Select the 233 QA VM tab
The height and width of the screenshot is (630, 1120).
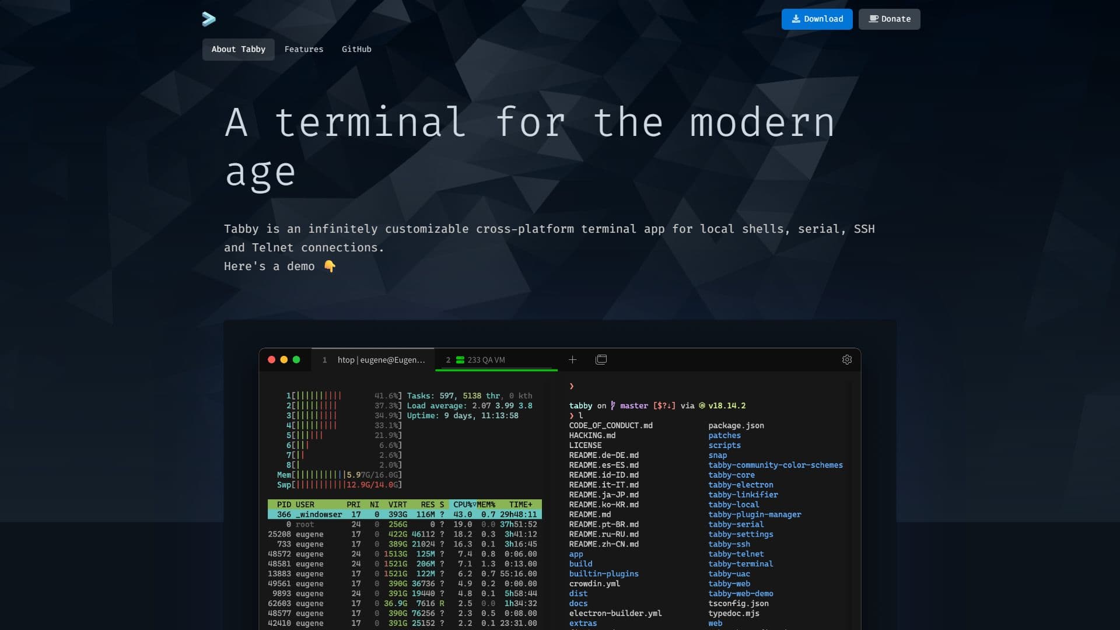point(496,360)
